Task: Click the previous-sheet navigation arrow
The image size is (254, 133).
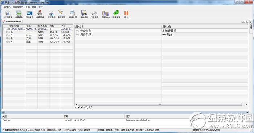Action: coord(79,107)
